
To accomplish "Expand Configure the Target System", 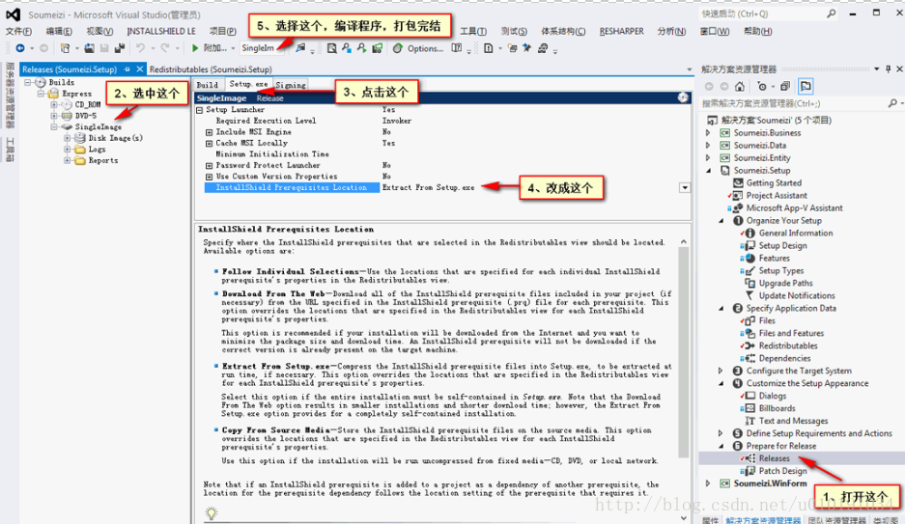I will coord(721,371).
